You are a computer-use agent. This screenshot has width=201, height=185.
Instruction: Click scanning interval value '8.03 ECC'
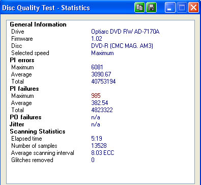[x=103, y=153]
